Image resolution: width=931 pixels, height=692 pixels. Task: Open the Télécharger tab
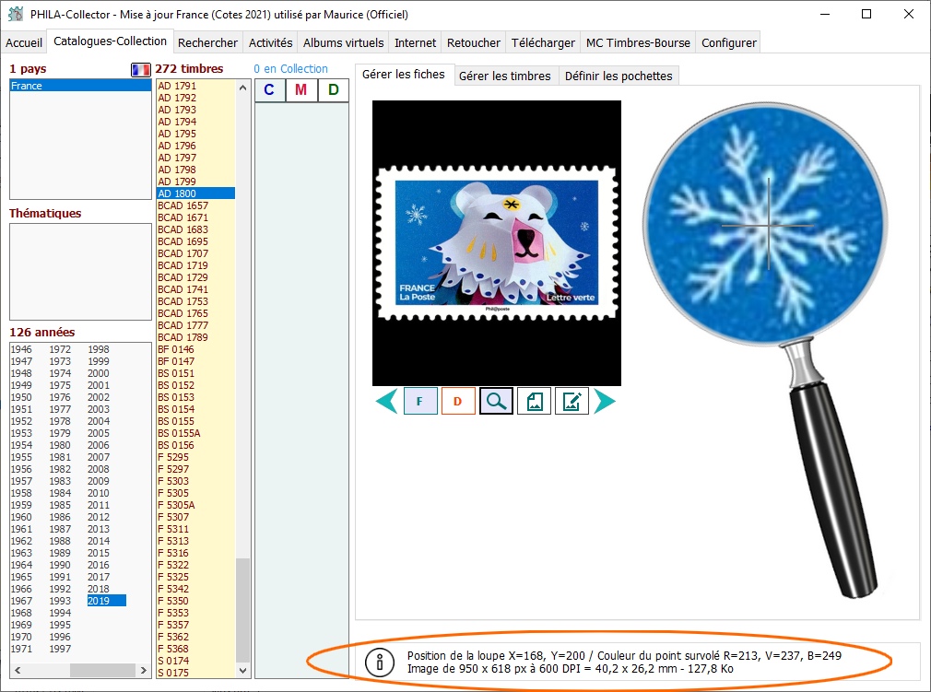tap(543, 42)
